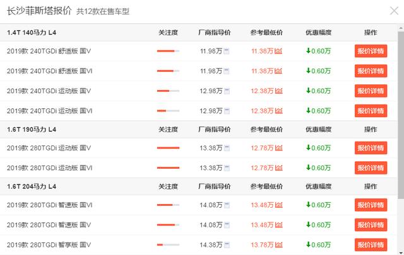Image resolution: width=404 pixels, height=255 pixels.
Task: Open calculator icon for 240TGDi 舒适版 国VI
Action: point(226,71)
